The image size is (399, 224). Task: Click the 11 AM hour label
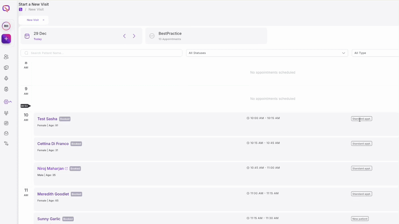(26, 192)
